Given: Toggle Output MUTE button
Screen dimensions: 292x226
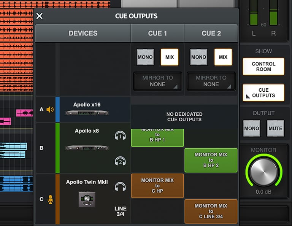Looking at the screenshot, I should point(275,128).
